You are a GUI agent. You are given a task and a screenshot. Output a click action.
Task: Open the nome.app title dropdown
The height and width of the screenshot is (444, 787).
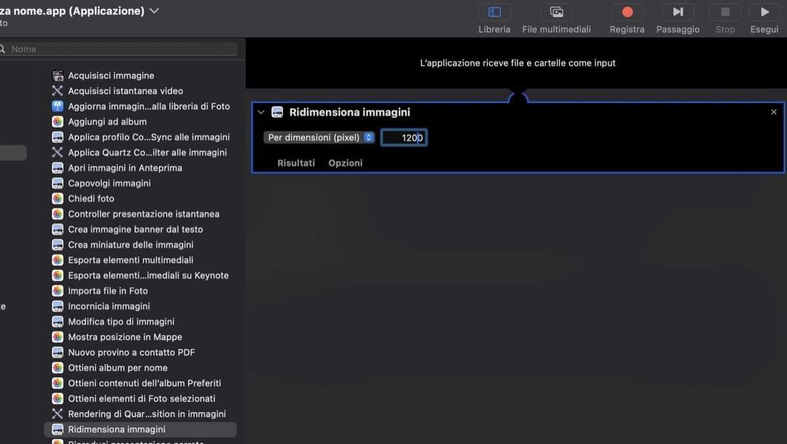pyautogui.click(x=153, y=10)
